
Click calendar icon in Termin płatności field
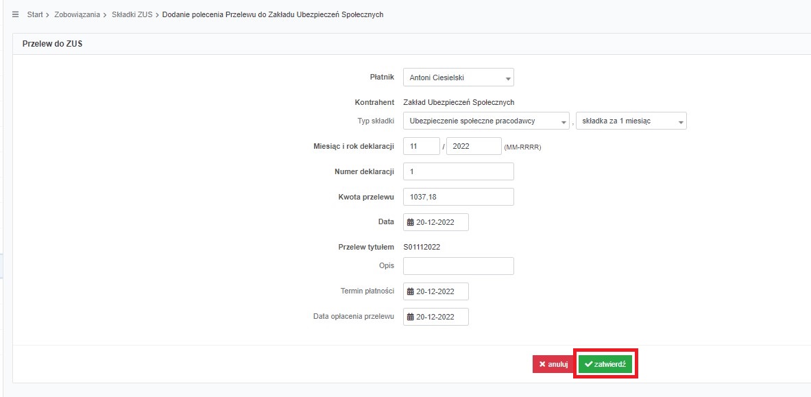pos(411,291)
